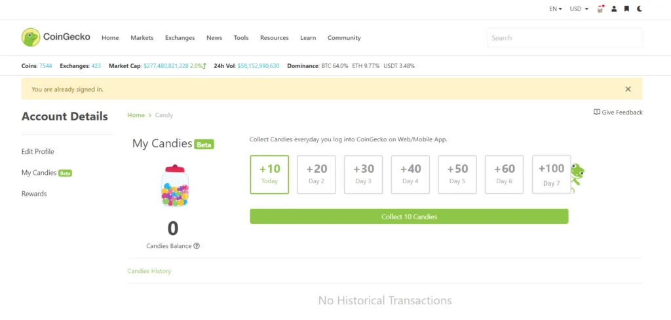Image resolution: width=671 pixels, height=320 pixels.
Task: Click the ETH 9.77% dominance text
Action: [366, 66]
